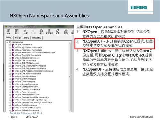Select the NXOpen.CAM Namespace label

(x=25, y=79)
